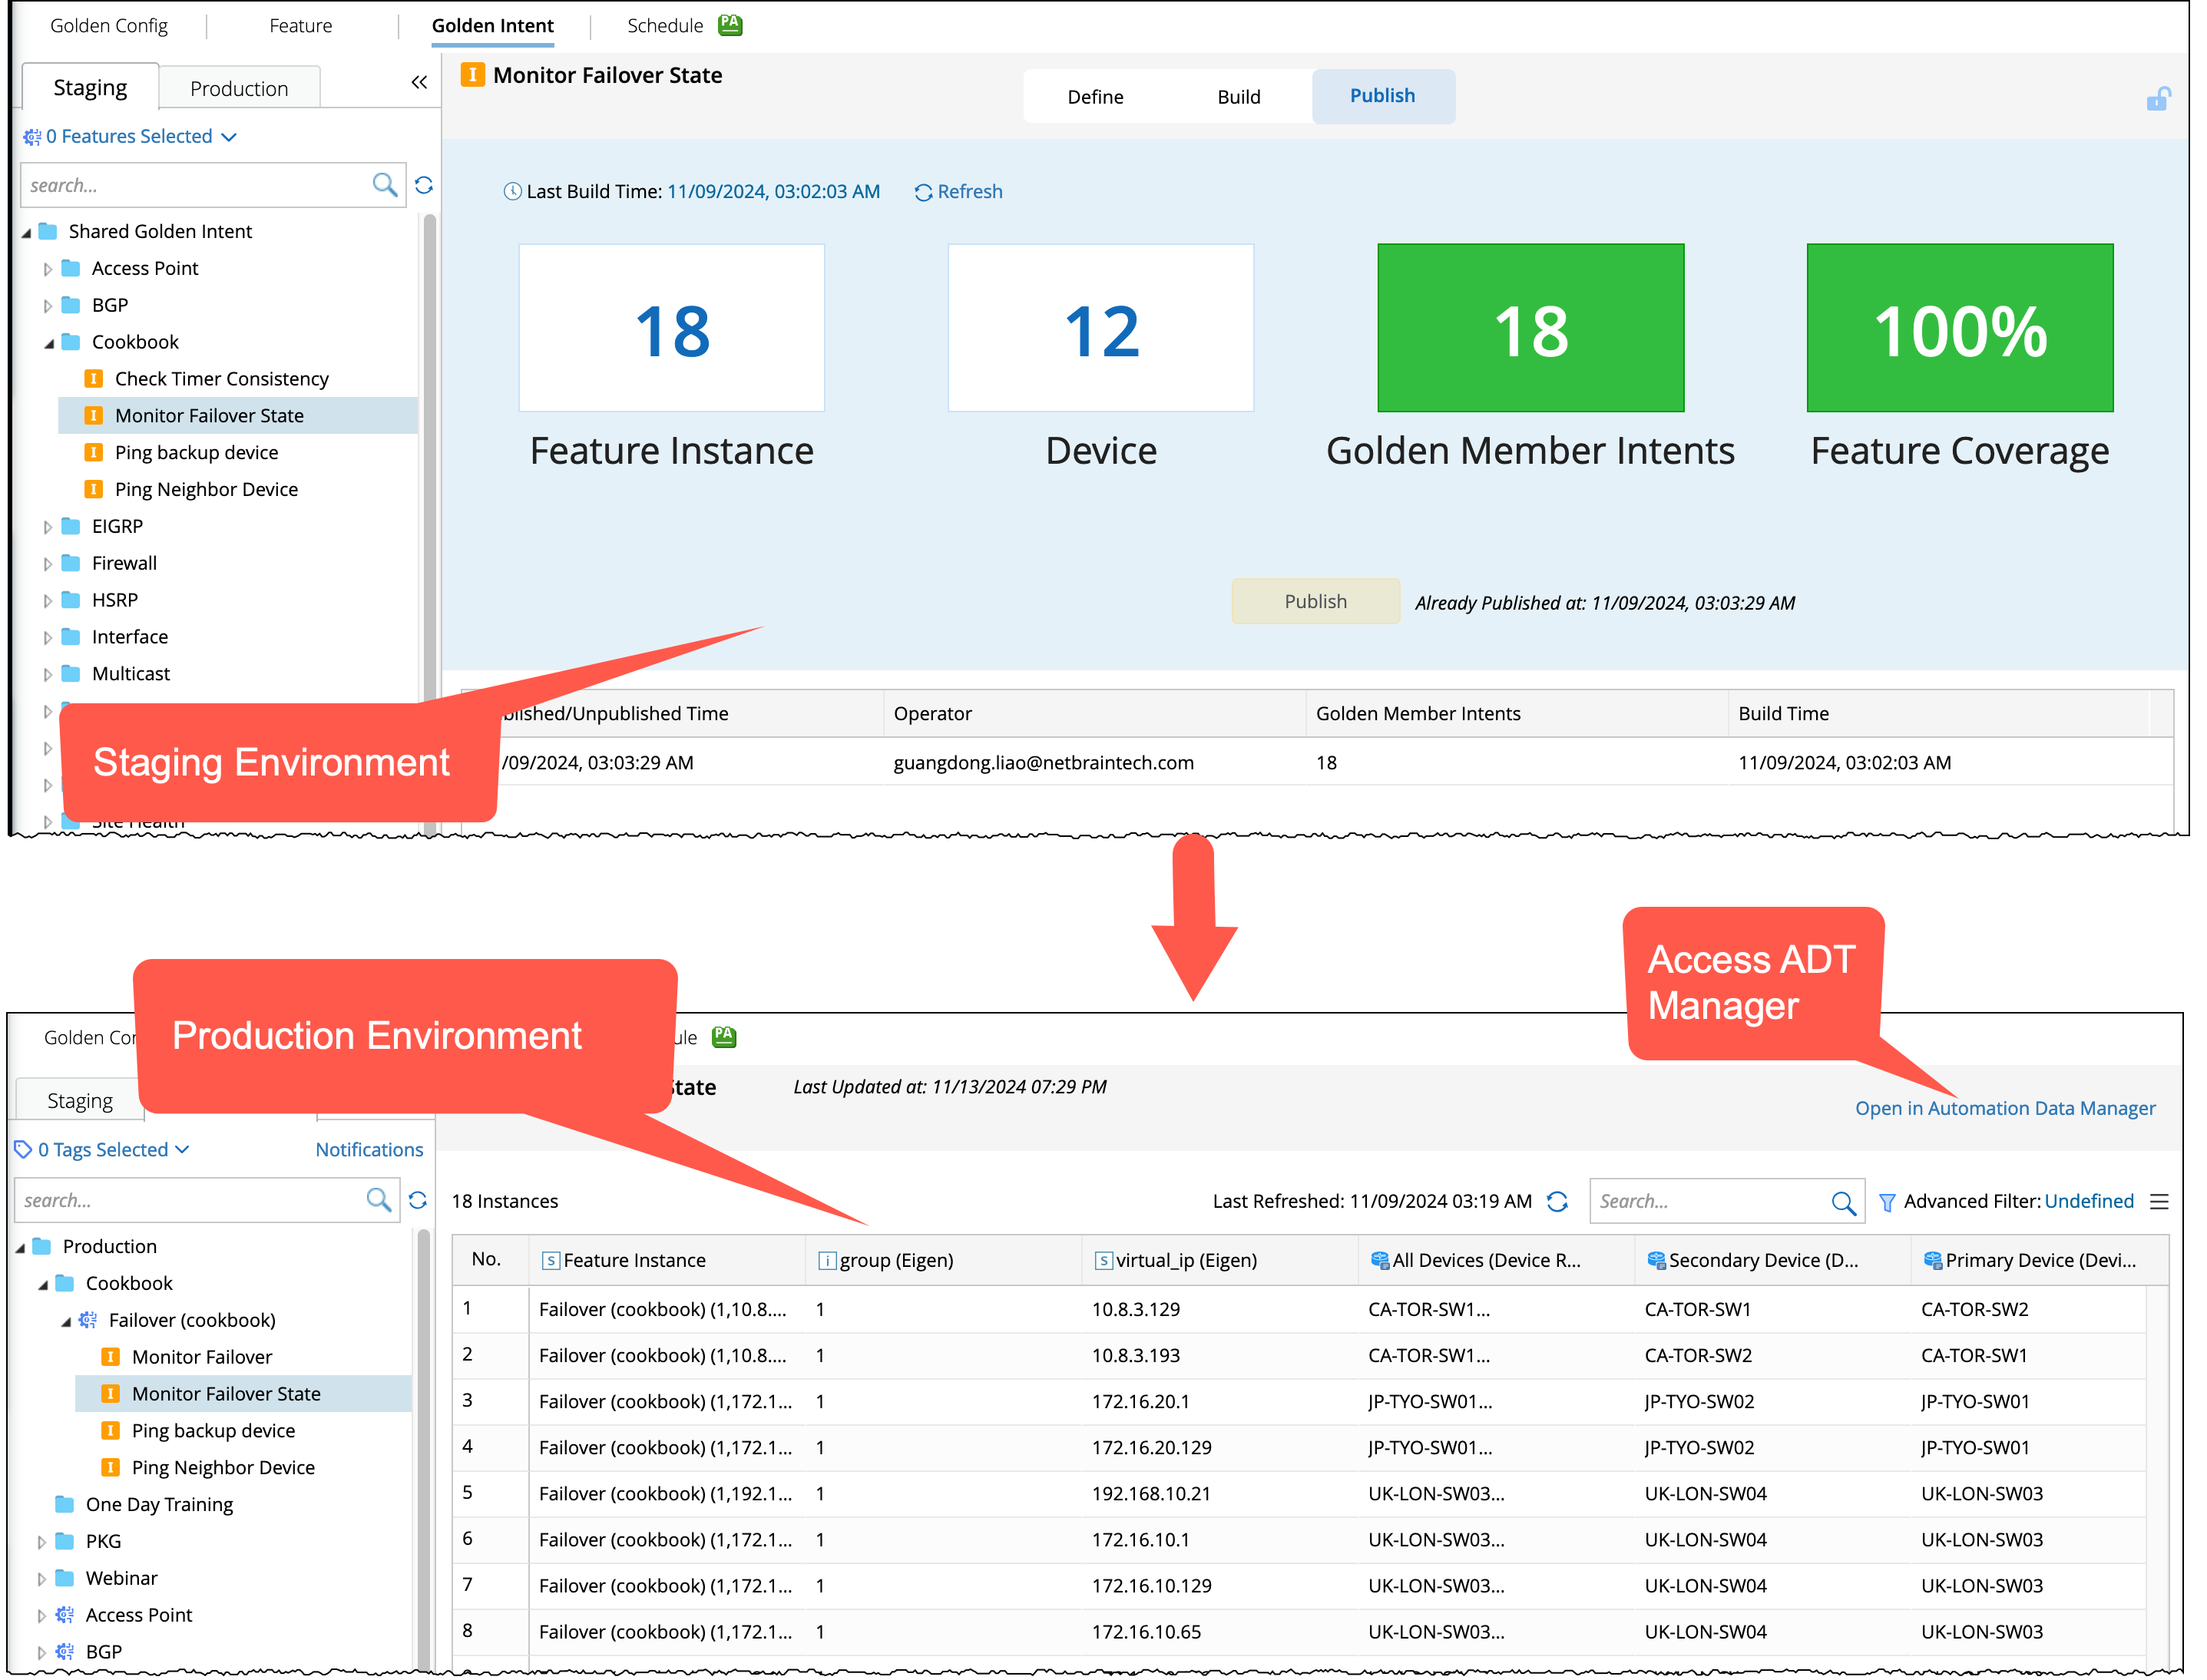Viewport: 2207px width, 1680px height.
Task: Refresh the staging tree with the refresh icon
Action: (x=424, y=185)
